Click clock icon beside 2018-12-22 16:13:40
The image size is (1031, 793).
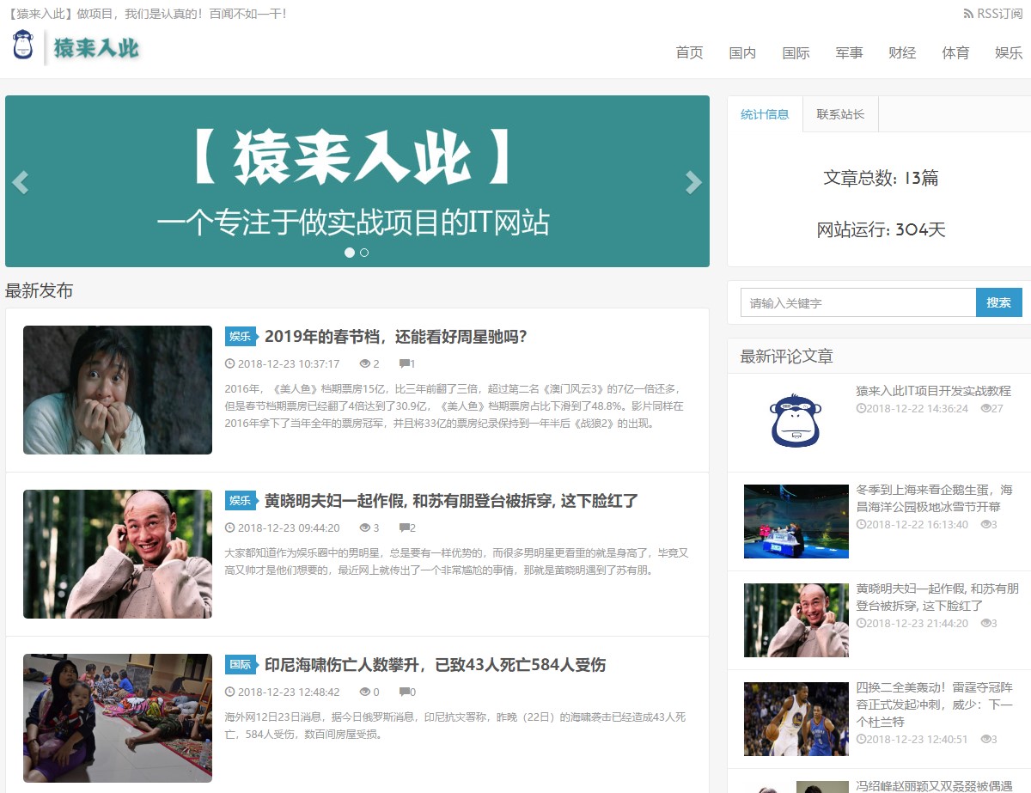861,524
